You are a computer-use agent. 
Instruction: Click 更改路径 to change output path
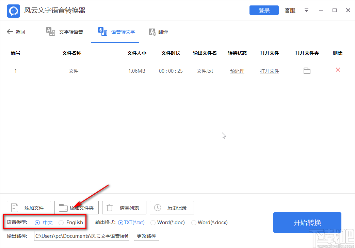coord(146,236)
